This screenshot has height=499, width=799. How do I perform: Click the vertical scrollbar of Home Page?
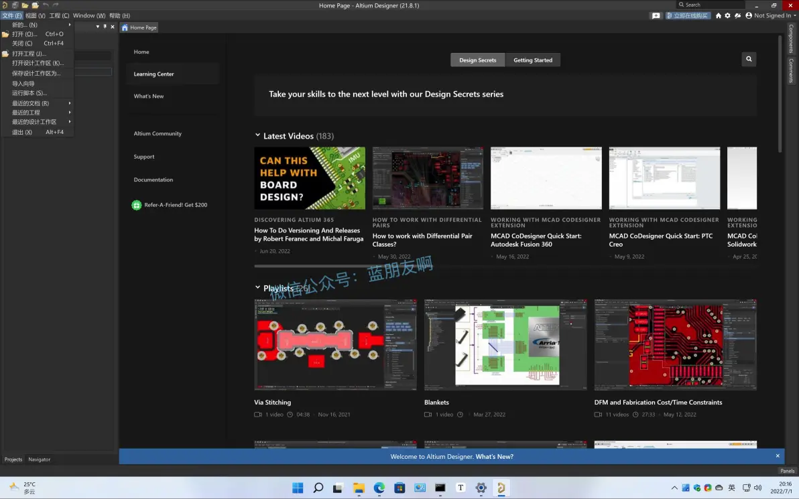[780, 94]
